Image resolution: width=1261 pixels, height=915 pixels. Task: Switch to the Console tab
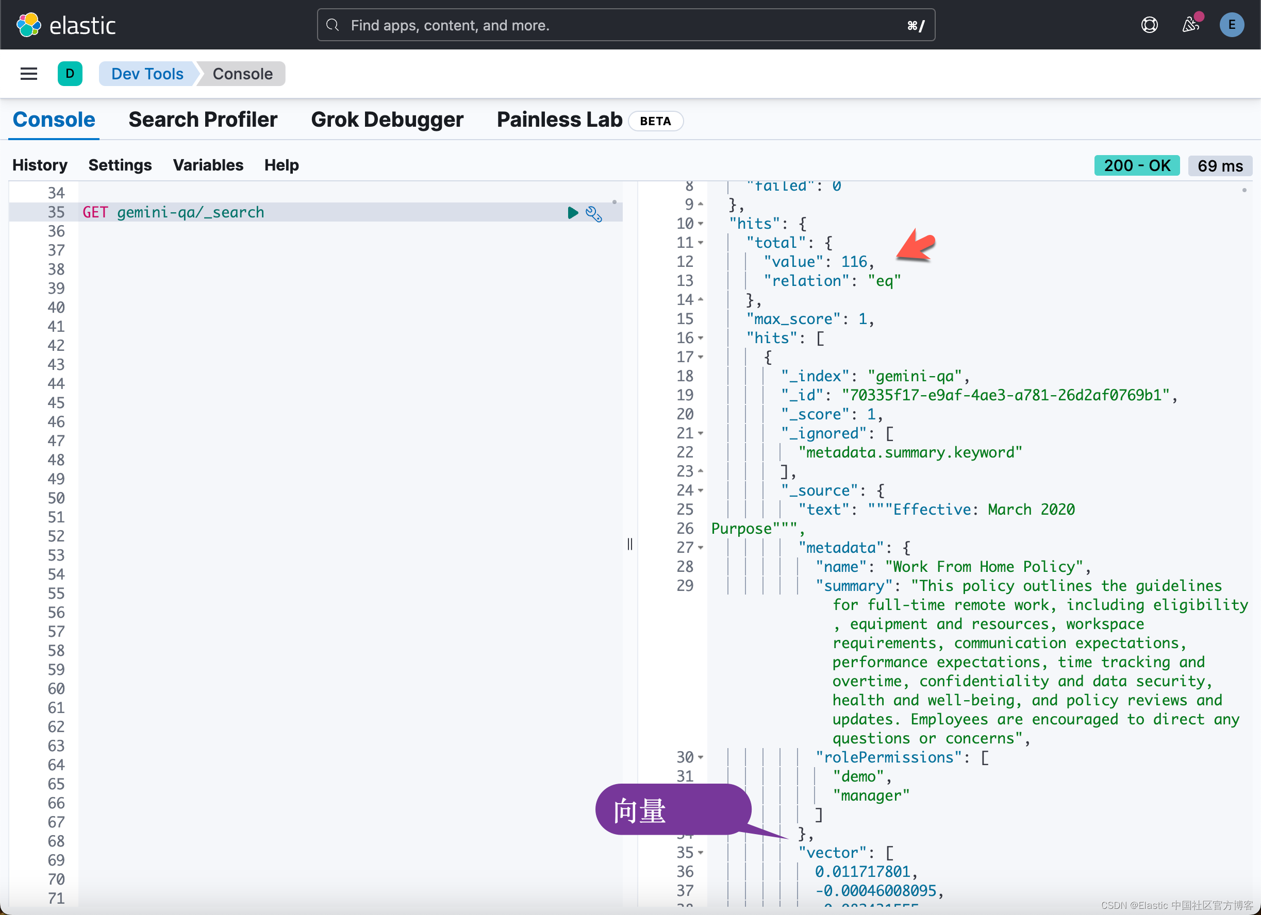(x=54, y=120)
